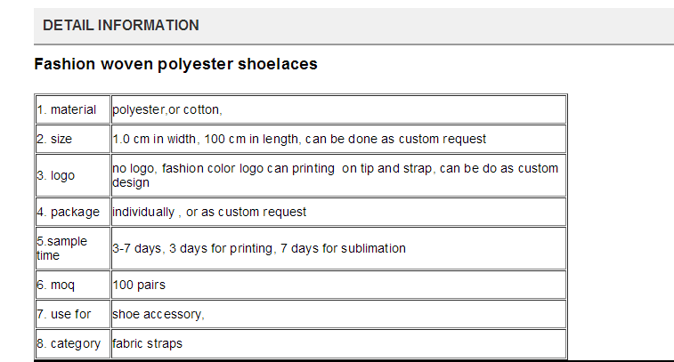This screenshot has width=674, height=362.
Task: Click the '8. category' label cell
Action: click(73, 343)
